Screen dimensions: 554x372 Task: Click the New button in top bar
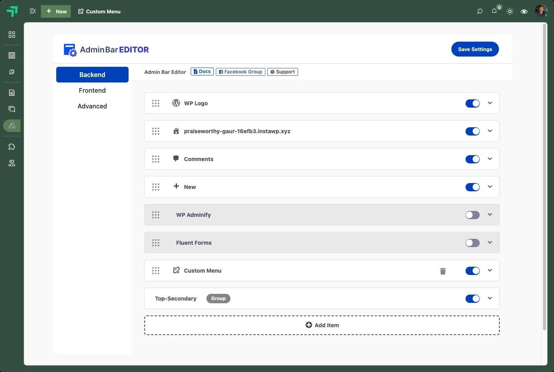click(56, 11)
